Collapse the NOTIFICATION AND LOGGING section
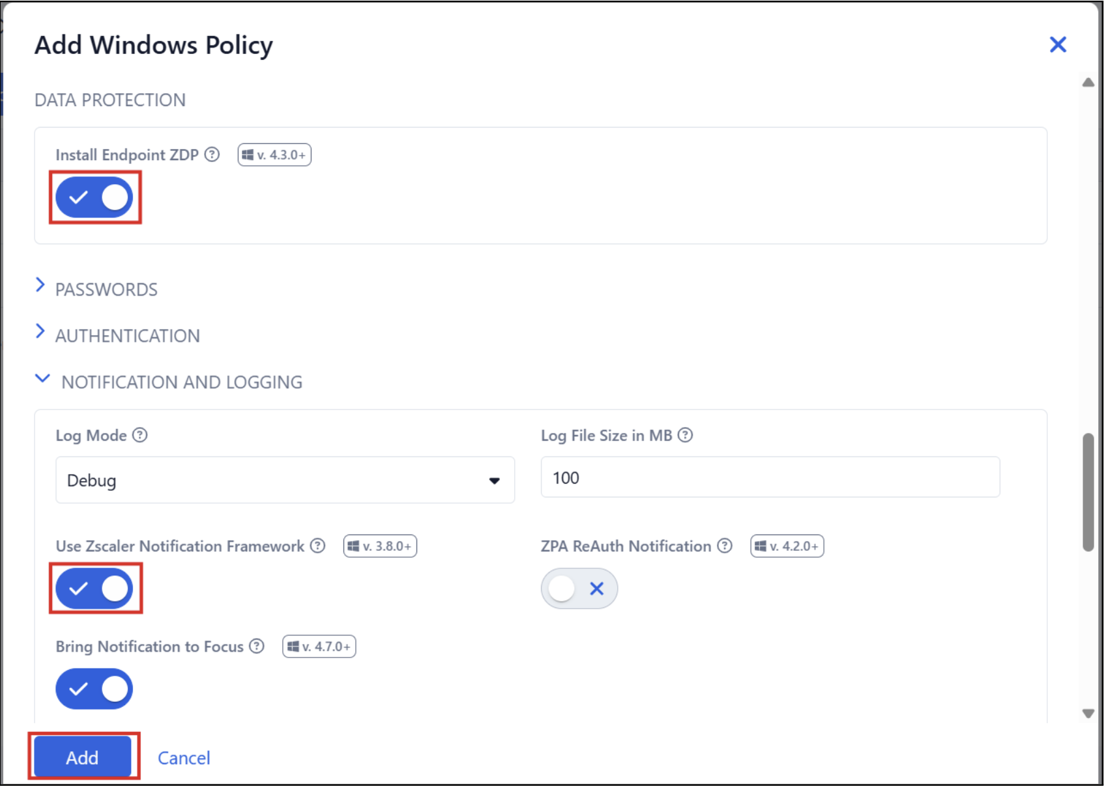1104x789 pixels. tap(169, 381)
